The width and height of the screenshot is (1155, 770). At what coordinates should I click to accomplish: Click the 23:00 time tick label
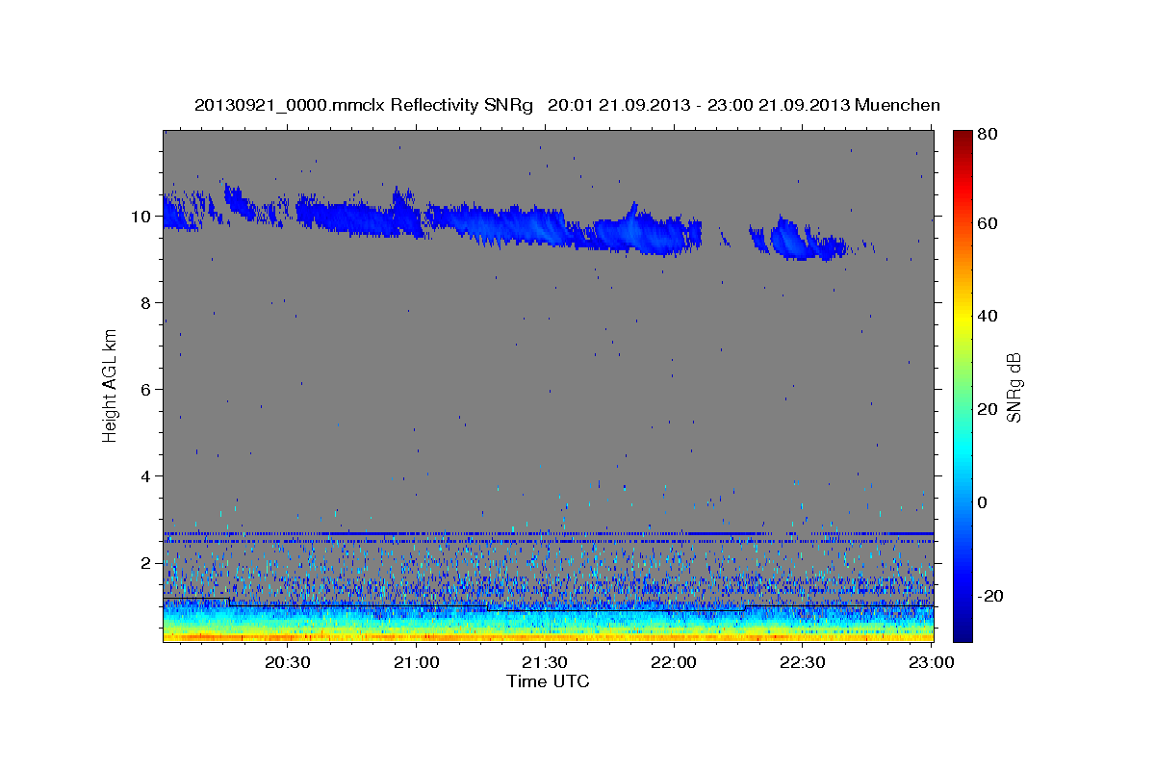pos(931,662)
